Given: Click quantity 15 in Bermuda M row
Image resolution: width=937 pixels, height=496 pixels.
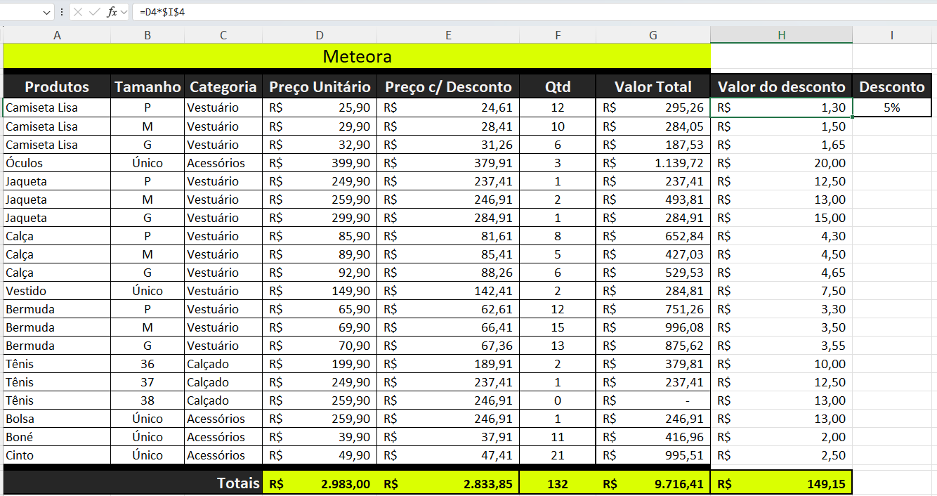Looking at the screenshot, I should 558,327.
